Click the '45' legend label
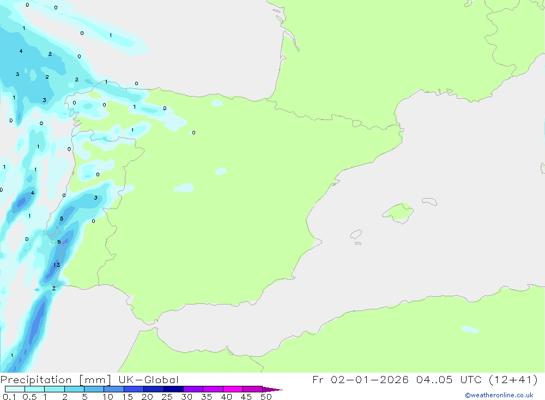This screenshot has height=400, width=545. (246, 397)
